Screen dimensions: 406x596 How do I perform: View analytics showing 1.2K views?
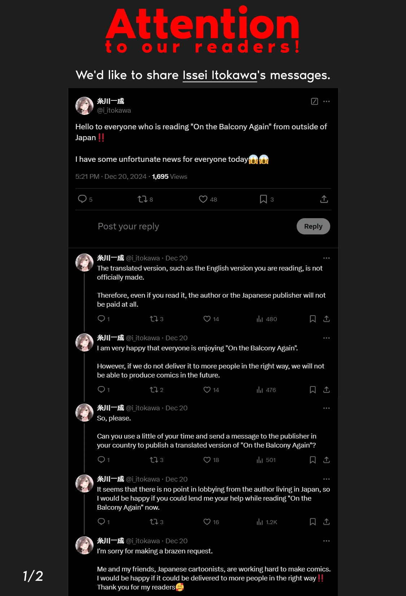tap(260, 522)
